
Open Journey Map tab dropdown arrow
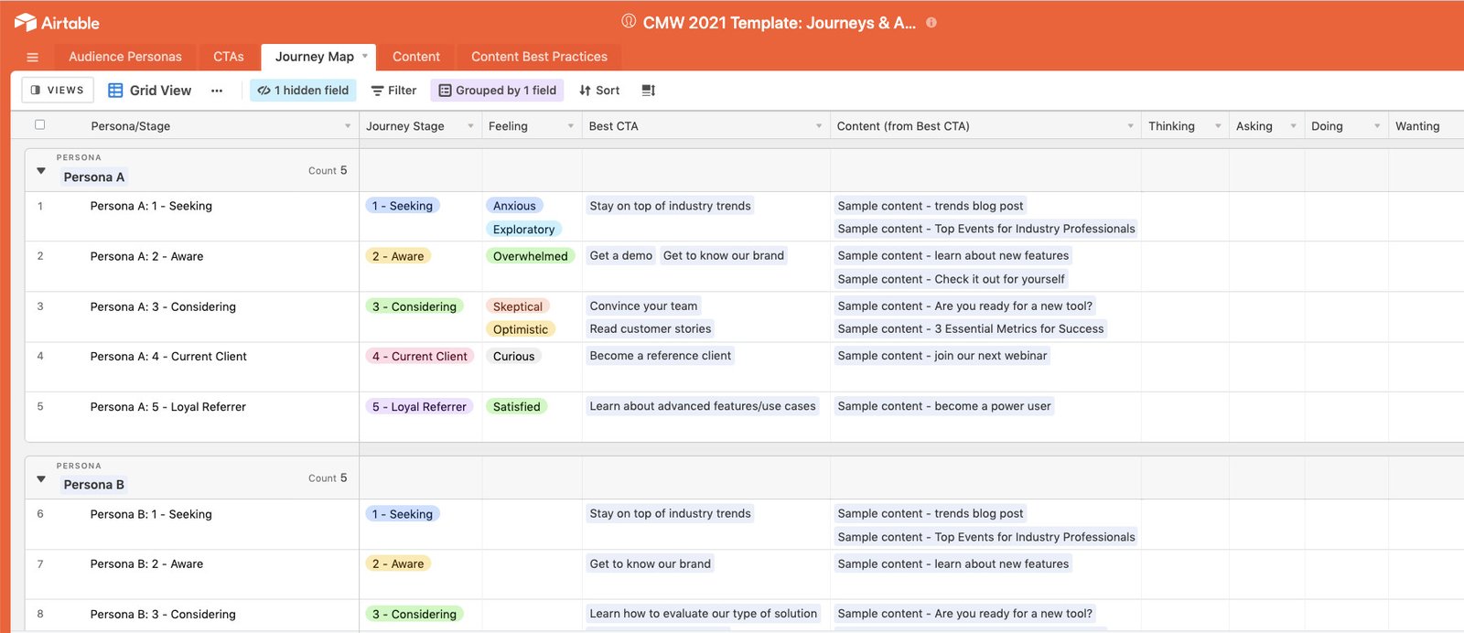365,57
